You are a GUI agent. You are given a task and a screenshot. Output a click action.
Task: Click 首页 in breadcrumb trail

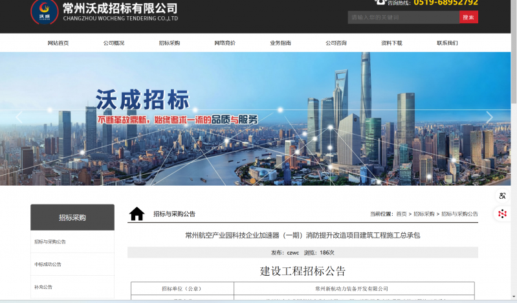pyautogui.click(x=401, y=214)
